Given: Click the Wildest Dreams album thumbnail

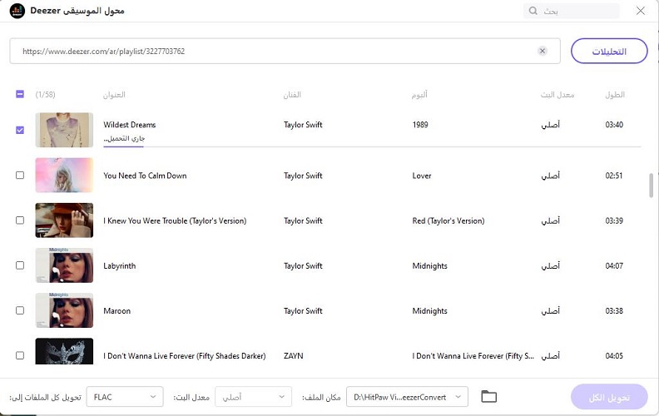Looking at the screenshot, I should pos(64,130).
